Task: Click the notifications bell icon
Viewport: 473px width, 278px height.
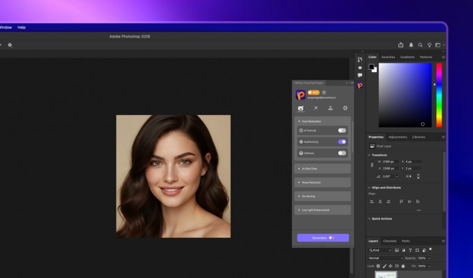Action: click(411, 45)
